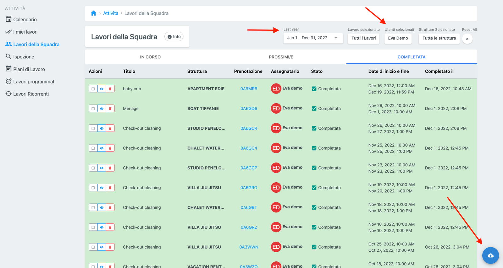
Task: Switch to the IN CORSO tab
Action: [x=150, y=57]
